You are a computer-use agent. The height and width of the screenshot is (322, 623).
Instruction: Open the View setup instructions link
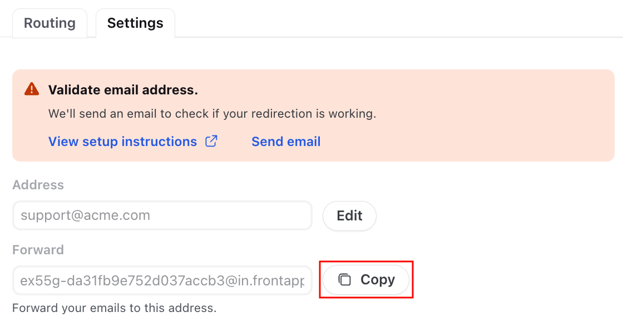coord(123,142)
